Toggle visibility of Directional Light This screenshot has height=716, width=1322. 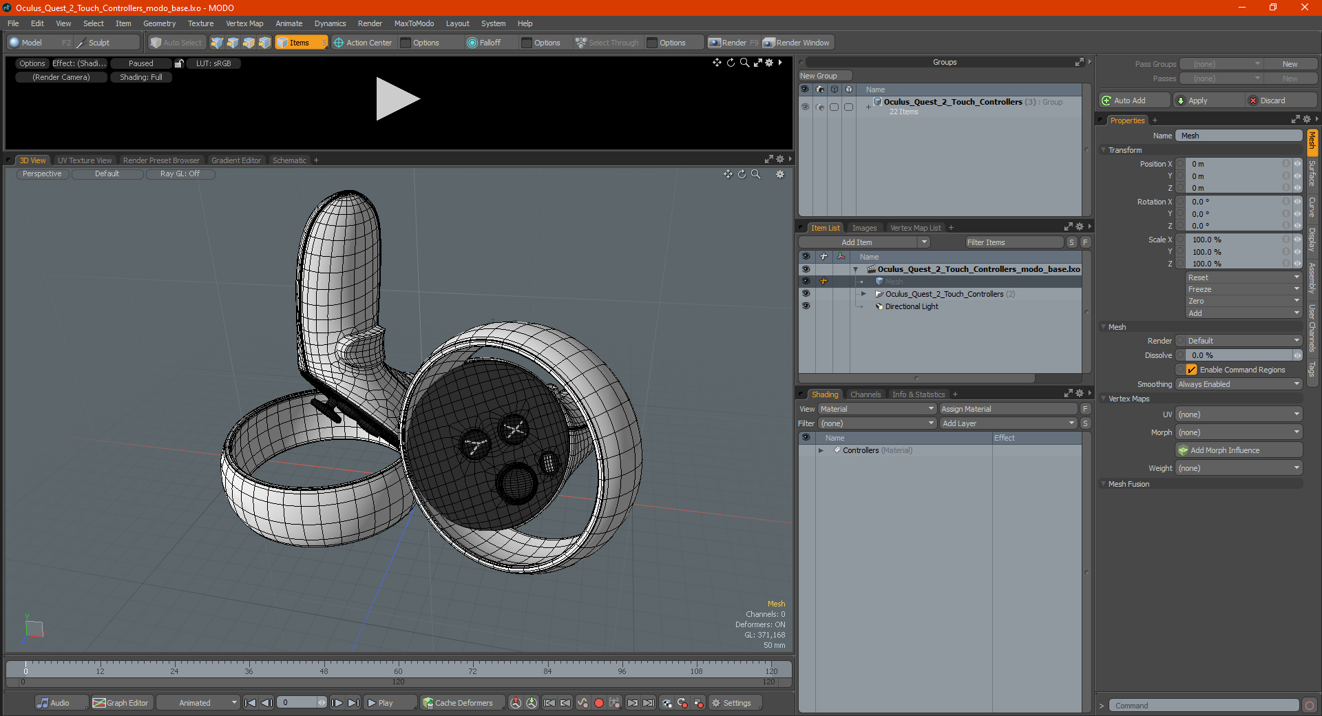pos(806,306)
